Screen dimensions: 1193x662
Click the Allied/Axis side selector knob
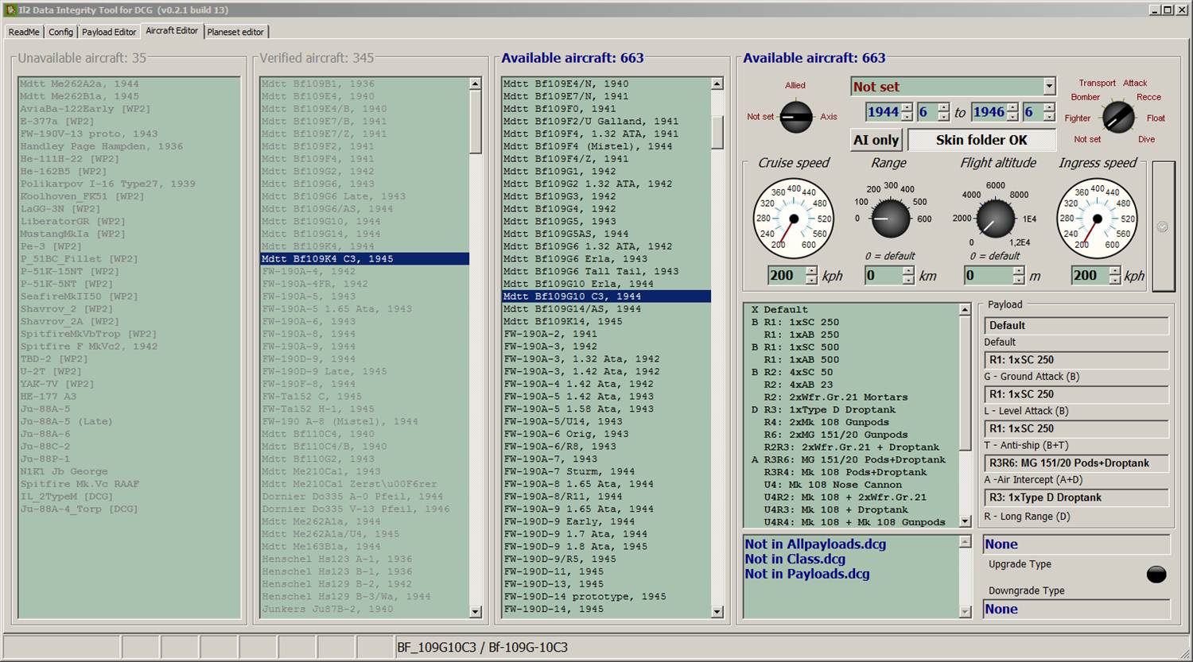click(796, 118)
